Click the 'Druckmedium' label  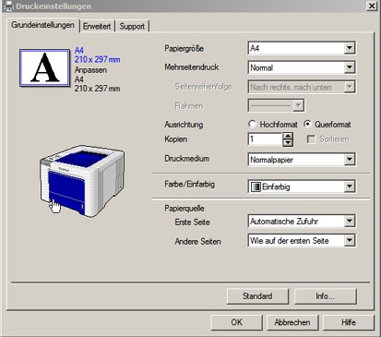[187, 159]
